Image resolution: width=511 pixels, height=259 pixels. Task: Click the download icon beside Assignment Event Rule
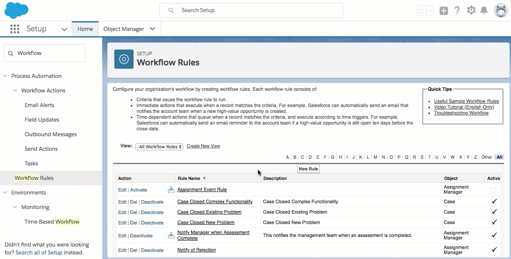point(171,189)
